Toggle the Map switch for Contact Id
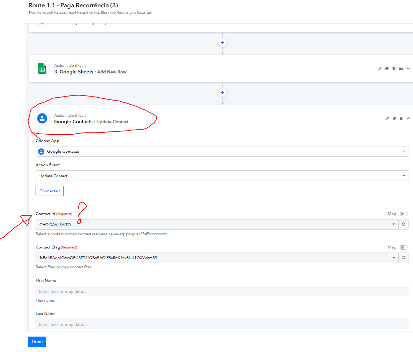Screen dimensions: 413x352 tap(403, 214)
